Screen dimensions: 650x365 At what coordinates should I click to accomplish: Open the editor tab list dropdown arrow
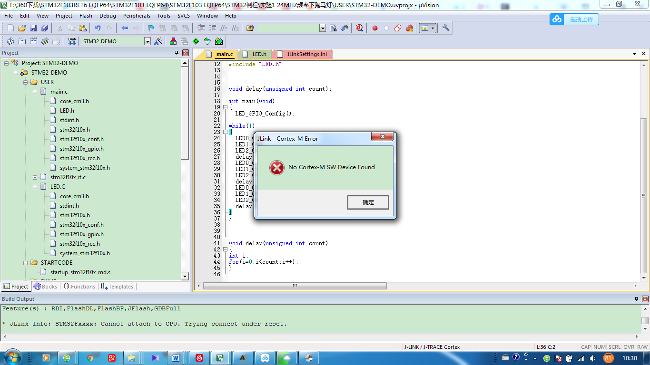[634, 54]
